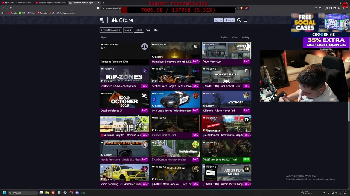Open [PAID] Central Highway Project topic
Image resolution: width=350 pixels, height=196 pixels.
[169, 160]
